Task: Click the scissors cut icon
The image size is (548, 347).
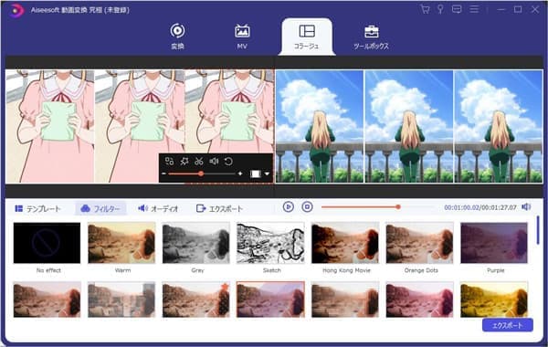Action: point(199,161)
